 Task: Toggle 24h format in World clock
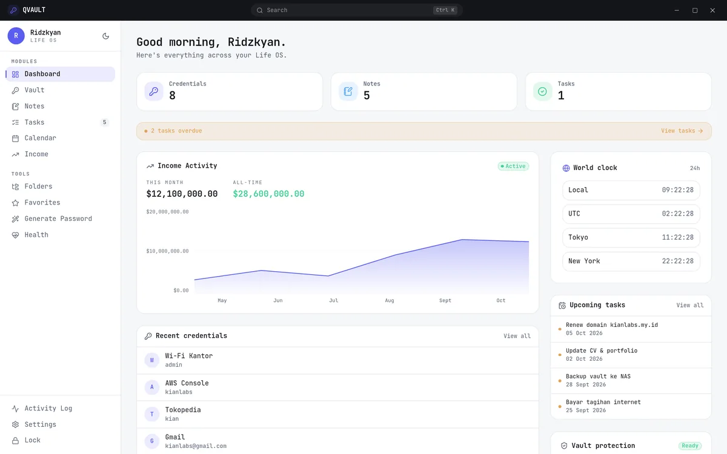pyautogui.click(x=695, y=168)
